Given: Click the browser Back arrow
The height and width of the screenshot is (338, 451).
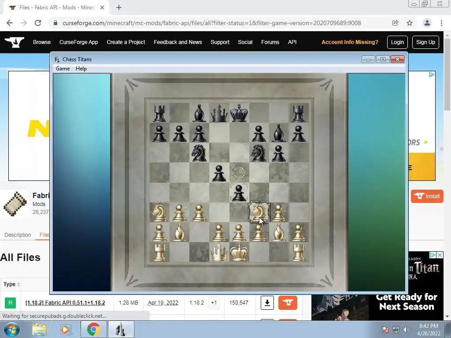Looking at the screenshot, I should (x=10, y=23).
